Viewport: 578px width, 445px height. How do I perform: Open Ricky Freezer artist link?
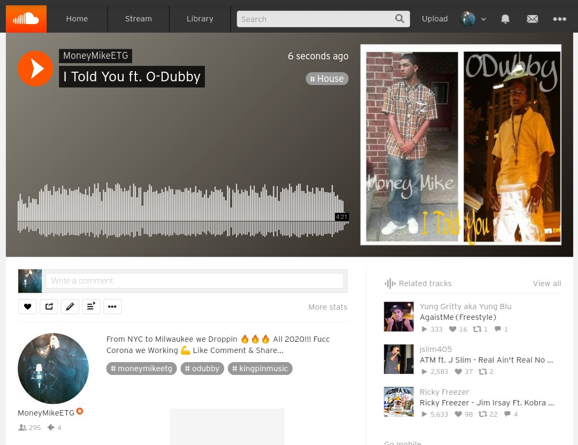click(444, 392)
